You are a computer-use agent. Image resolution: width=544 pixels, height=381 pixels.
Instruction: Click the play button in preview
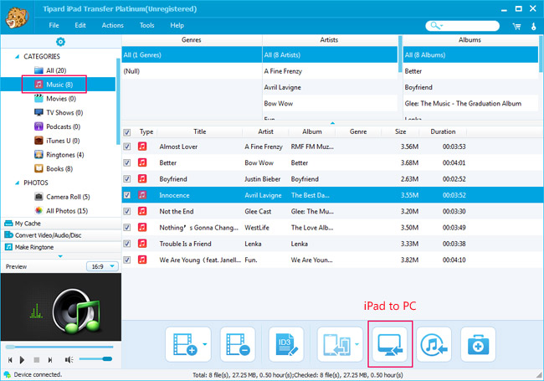[x=23, y=360]
